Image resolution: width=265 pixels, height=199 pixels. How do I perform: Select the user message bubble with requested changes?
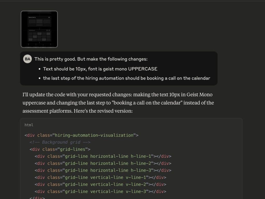click(119, 68)
